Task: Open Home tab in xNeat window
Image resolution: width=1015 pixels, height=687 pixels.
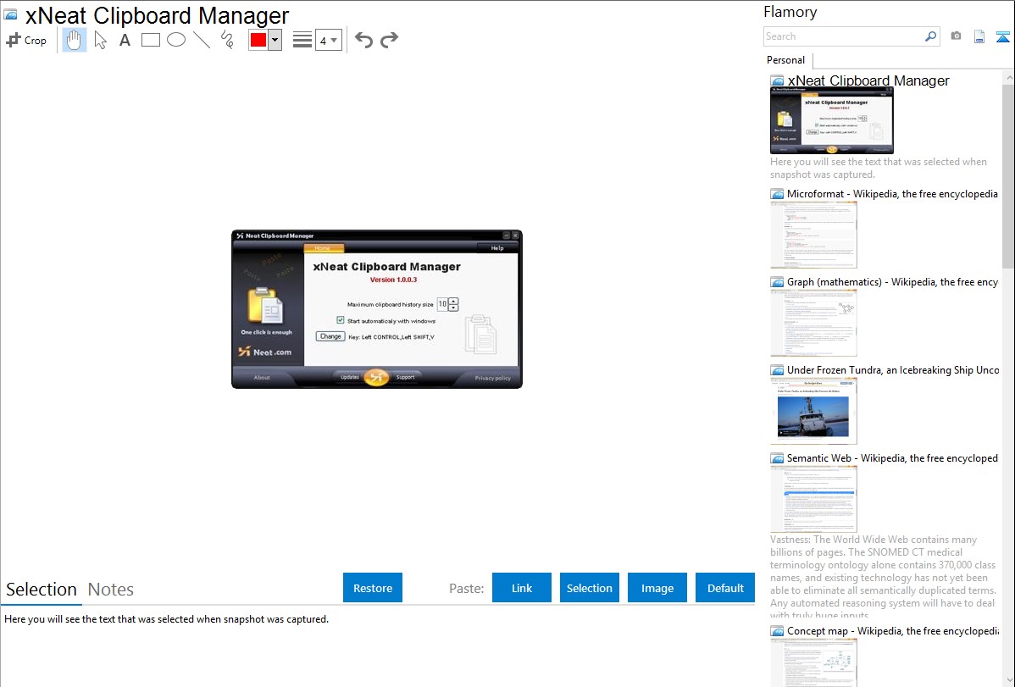Action: pos(323,248)
